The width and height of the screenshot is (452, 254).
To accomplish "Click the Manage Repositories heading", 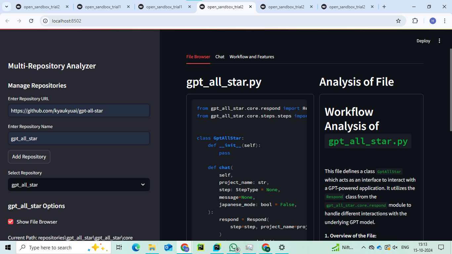I will (x=37, y=85).
